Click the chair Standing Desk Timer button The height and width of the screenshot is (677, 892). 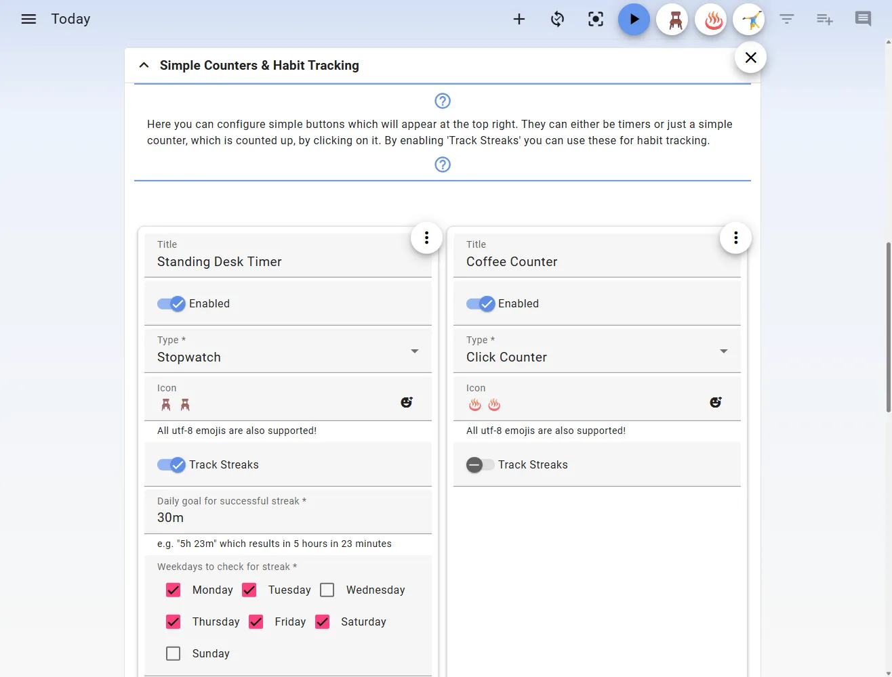coord(672,20)
